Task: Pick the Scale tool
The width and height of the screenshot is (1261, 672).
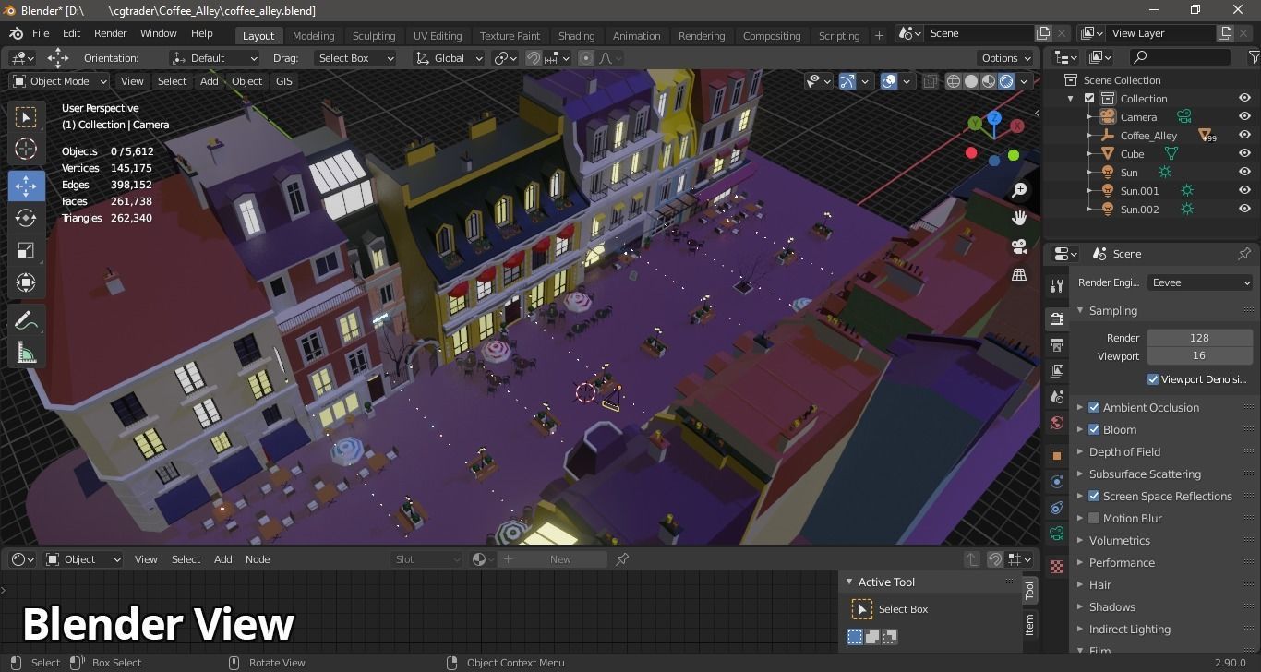Action: pos(26,250)
